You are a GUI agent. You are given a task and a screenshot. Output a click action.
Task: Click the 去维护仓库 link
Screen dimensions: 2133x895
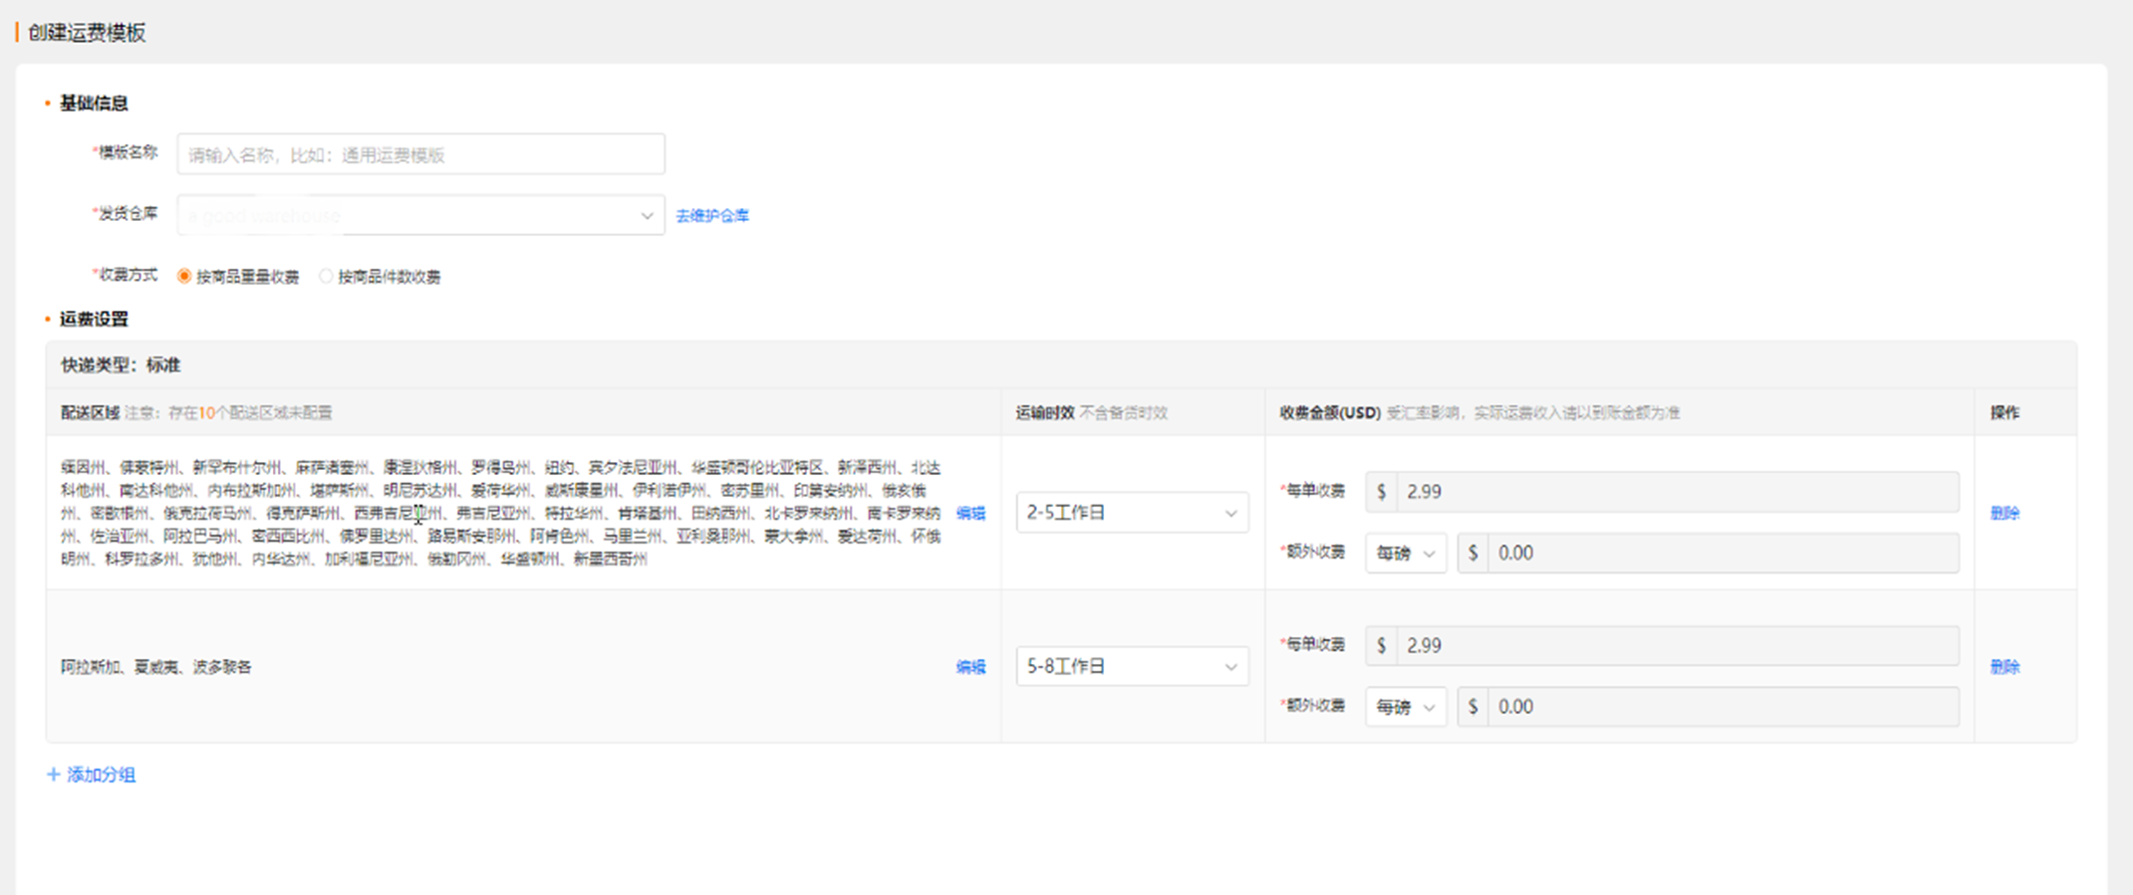pos(712,215)
